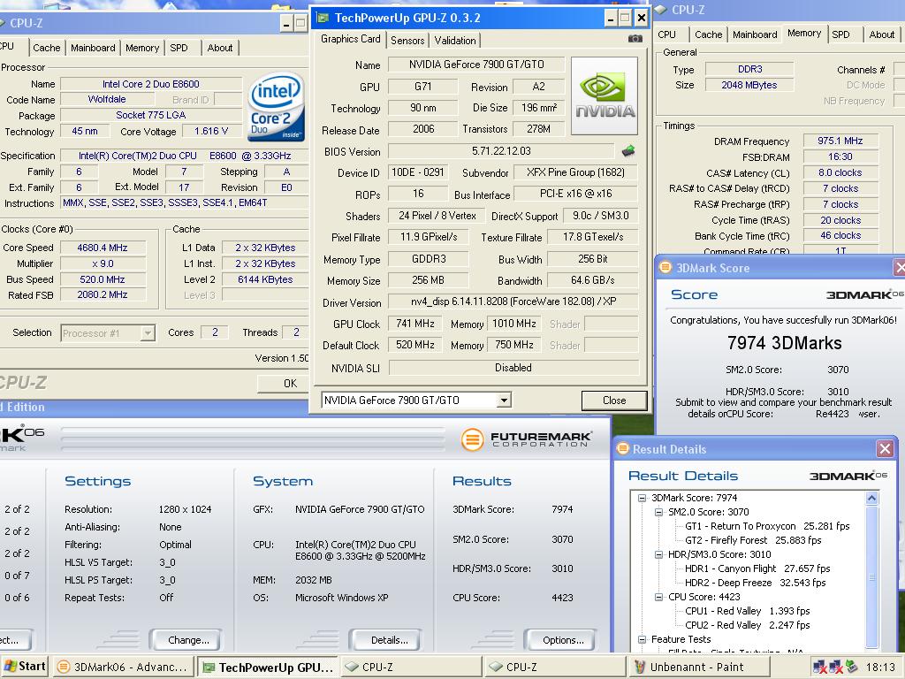
Task: Click scroll-up arrow in Result Details list
Action: [x=872, y=498]
